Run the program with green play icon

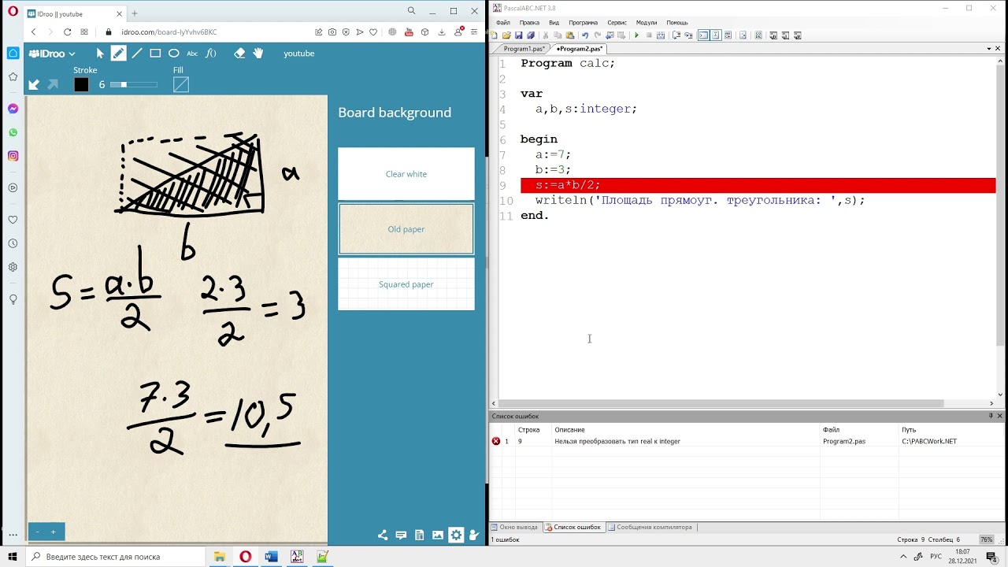pos(636,35)
